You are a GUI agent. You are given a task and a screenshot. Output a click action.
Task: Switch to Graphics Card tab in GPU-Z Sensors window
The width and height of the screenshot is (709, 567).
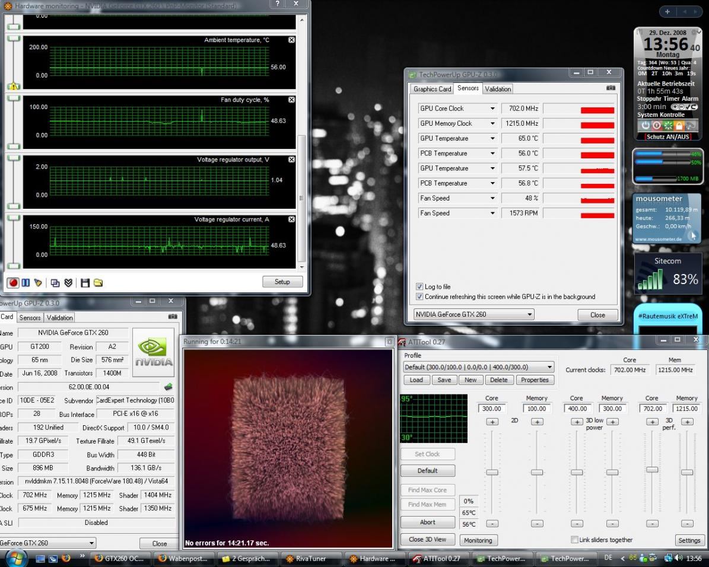(x=432, y=89)
